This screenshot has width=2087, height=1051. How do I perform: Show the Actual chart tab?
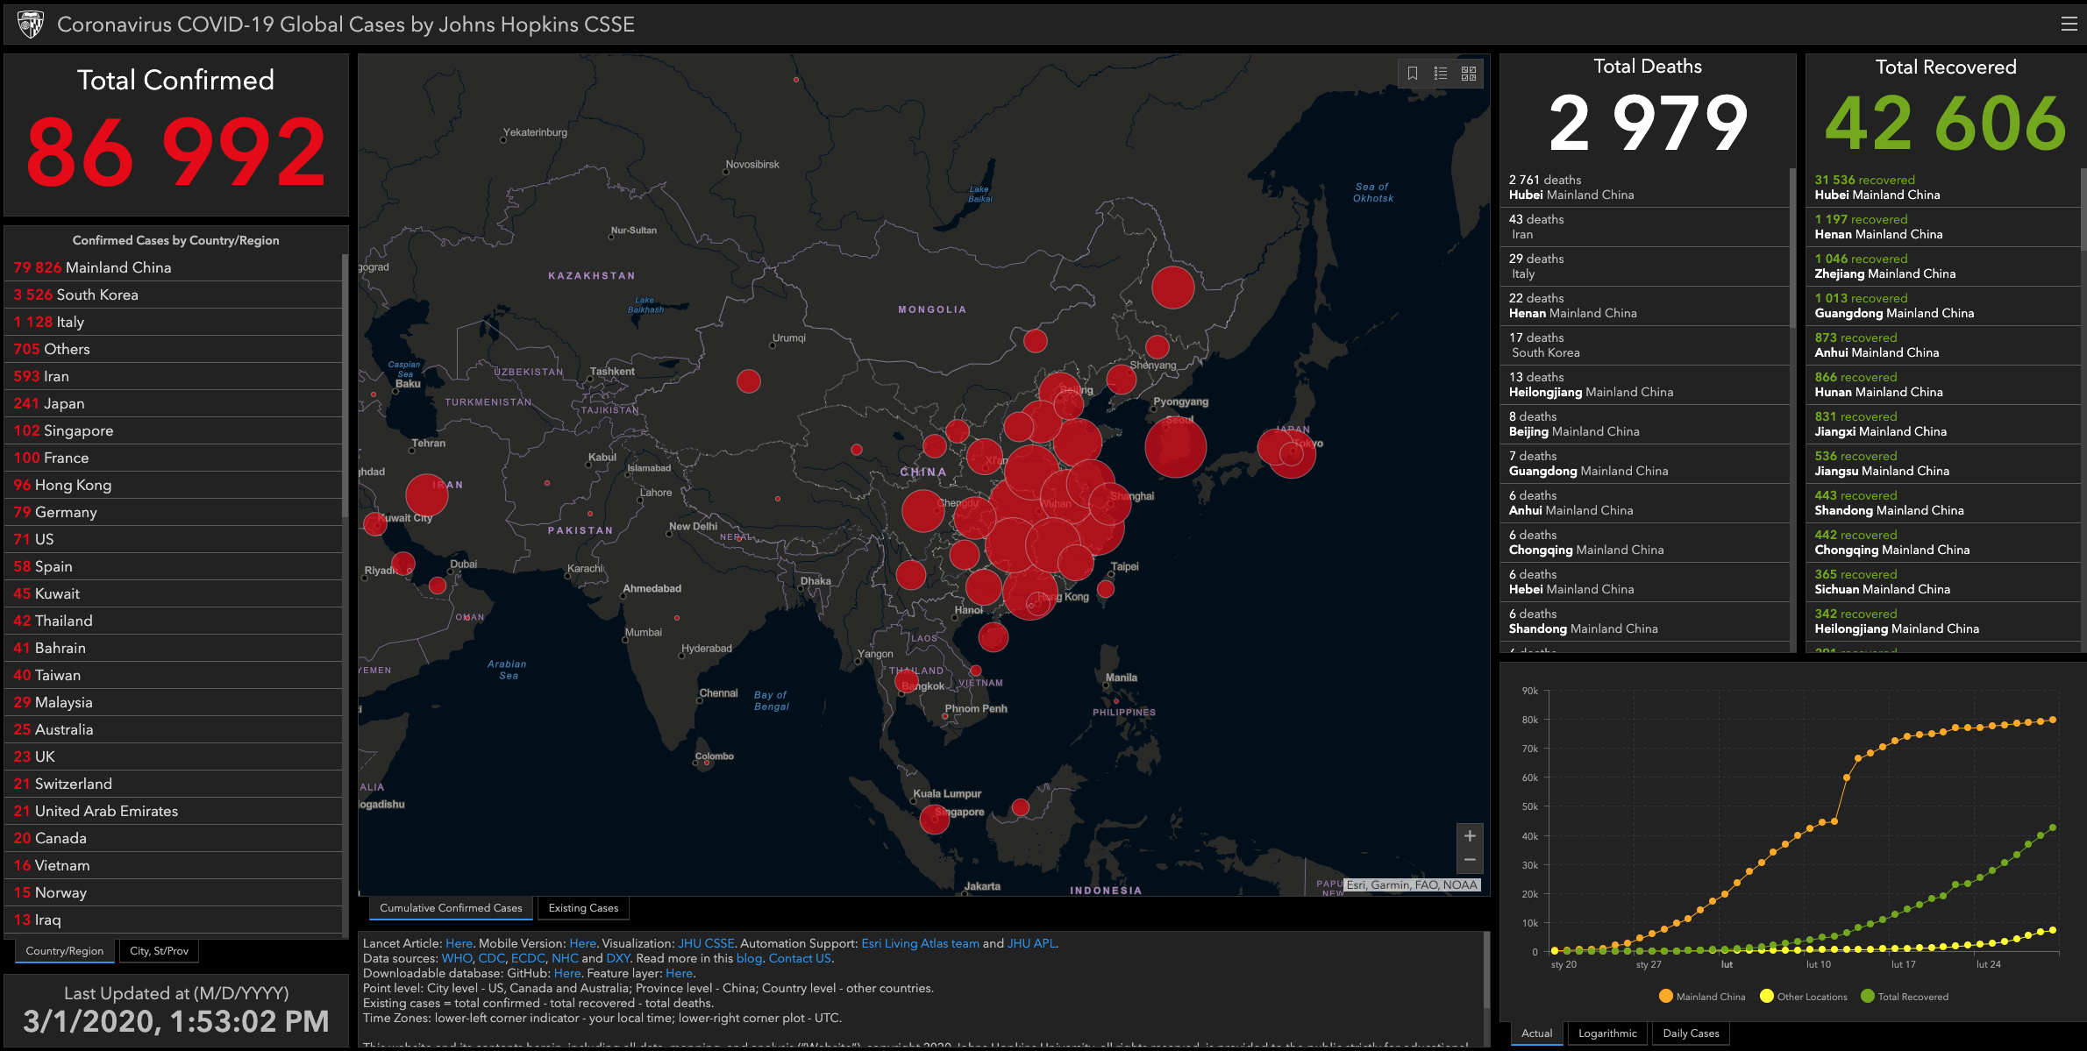tap(1536, 1033)
